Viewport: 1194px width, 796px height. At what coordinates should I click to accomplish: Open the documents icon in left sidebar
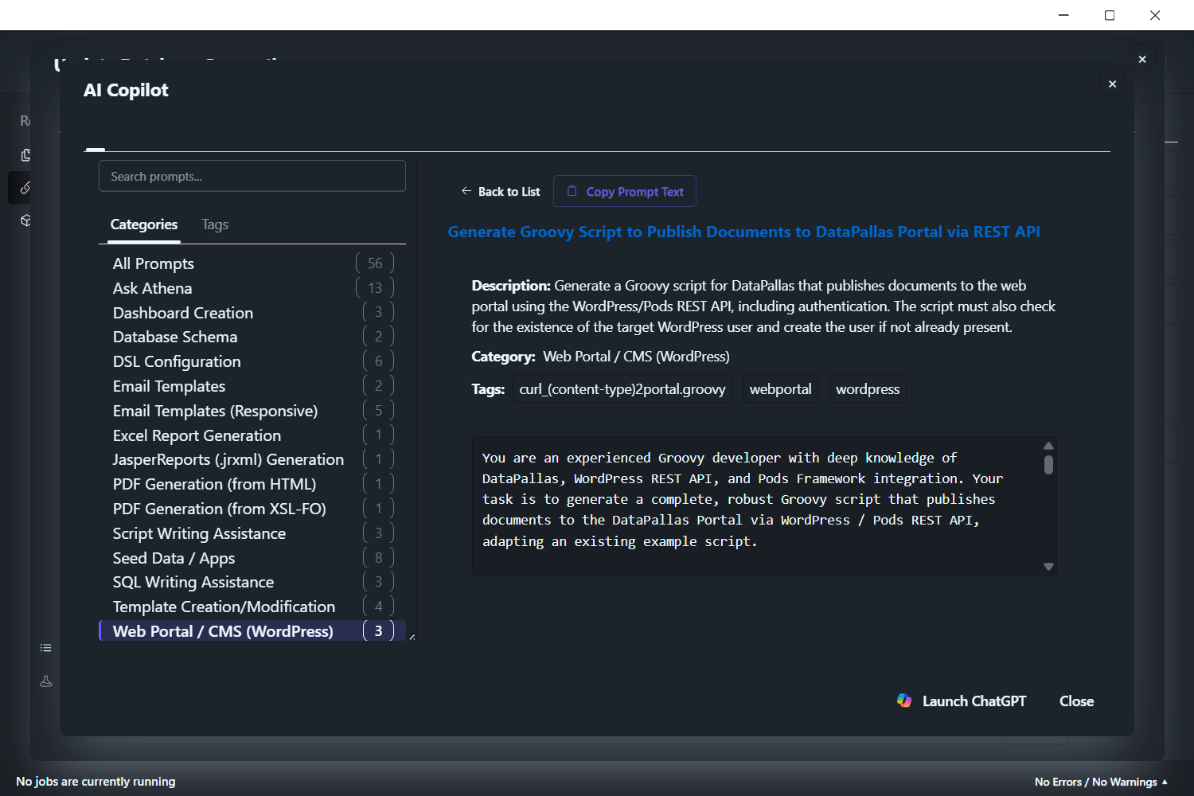(x=25, y=154)
